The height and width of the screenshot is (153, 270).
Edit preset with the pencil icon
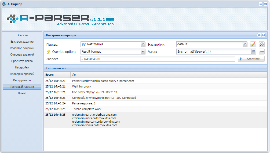[x=253, y=44]
